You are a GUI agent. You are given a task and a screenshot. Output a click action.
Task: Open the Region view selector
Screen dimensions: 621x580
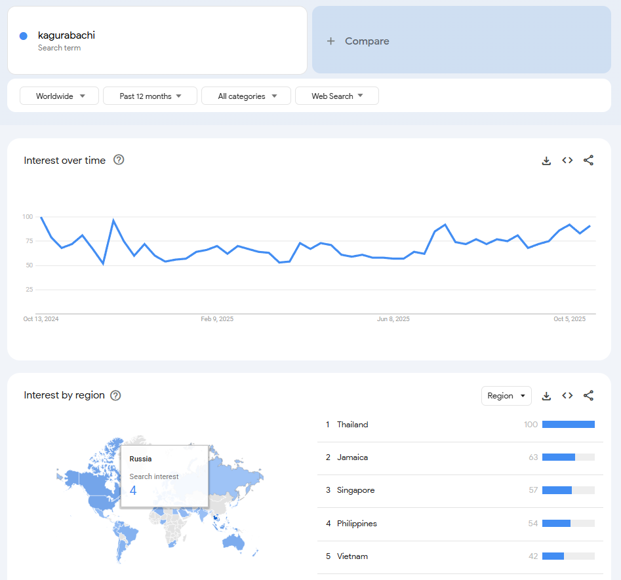click(x=506, y=396)
